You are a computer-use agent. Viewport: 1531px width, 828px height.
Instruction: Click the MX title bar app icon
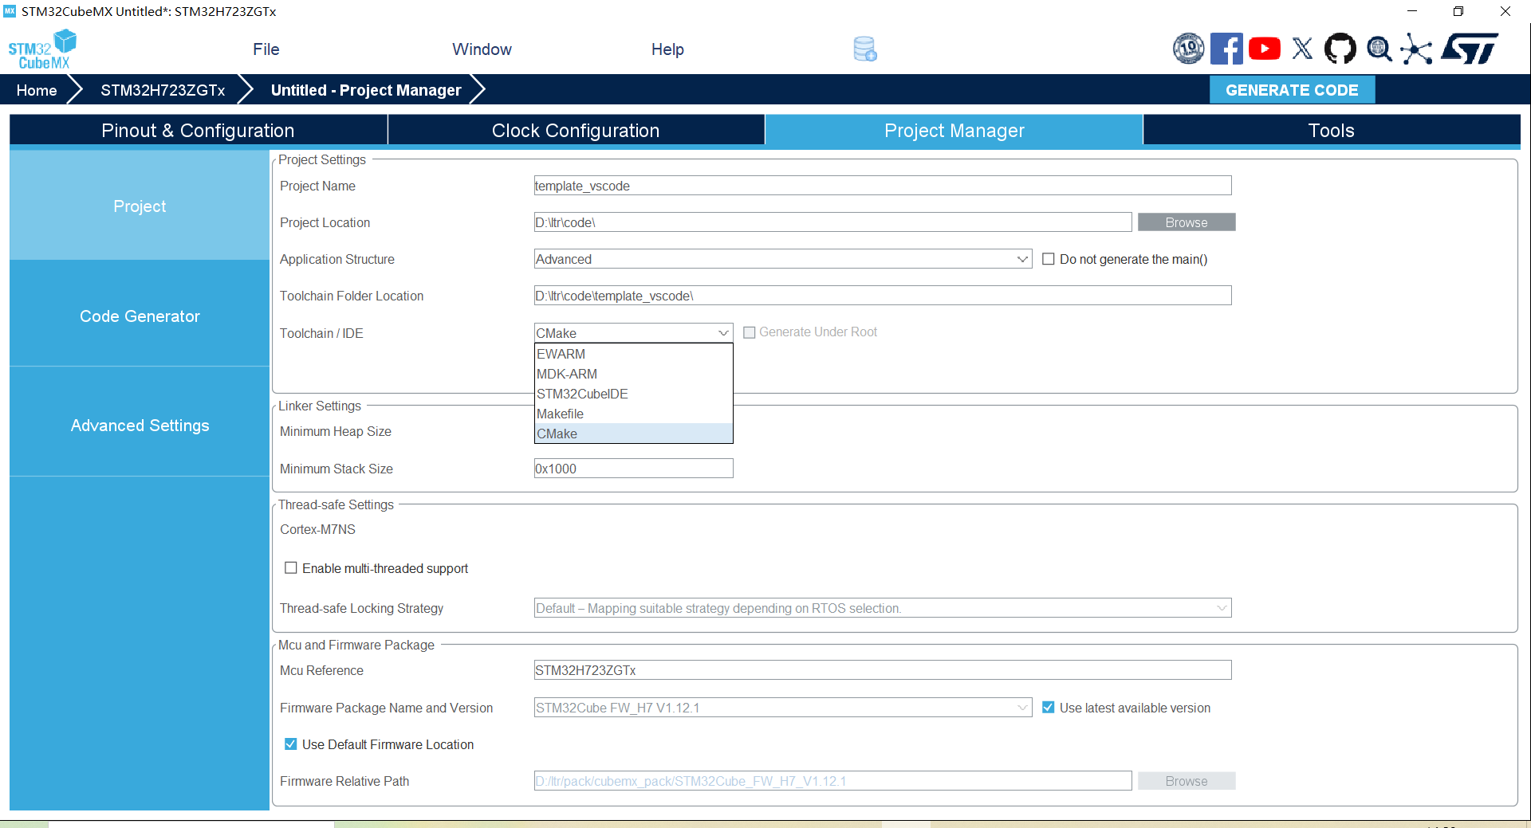pyautogui.click(x=10, y=11)
